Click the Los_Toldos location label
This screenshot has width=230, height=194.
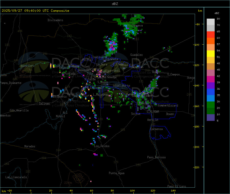click(x=102, y=146)
